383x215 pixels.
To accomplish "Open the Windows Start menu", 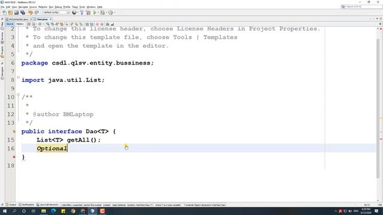I will coord(4,211).
